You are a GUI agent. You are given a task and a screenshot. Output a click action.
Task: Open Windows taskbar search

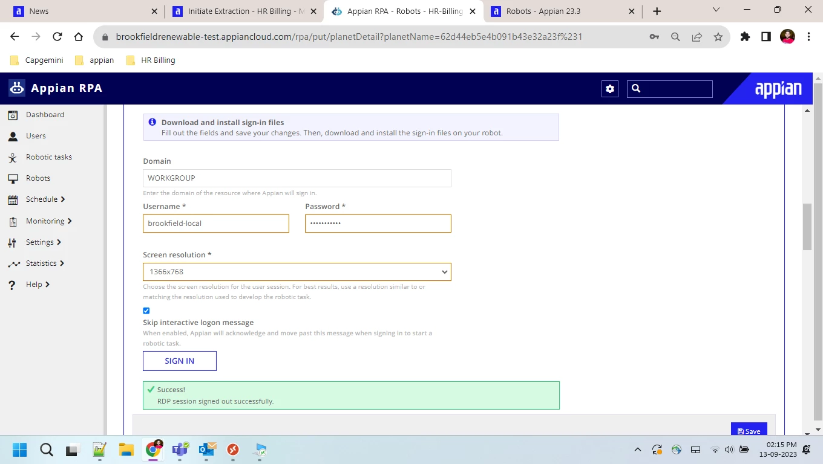click(47, 449)
